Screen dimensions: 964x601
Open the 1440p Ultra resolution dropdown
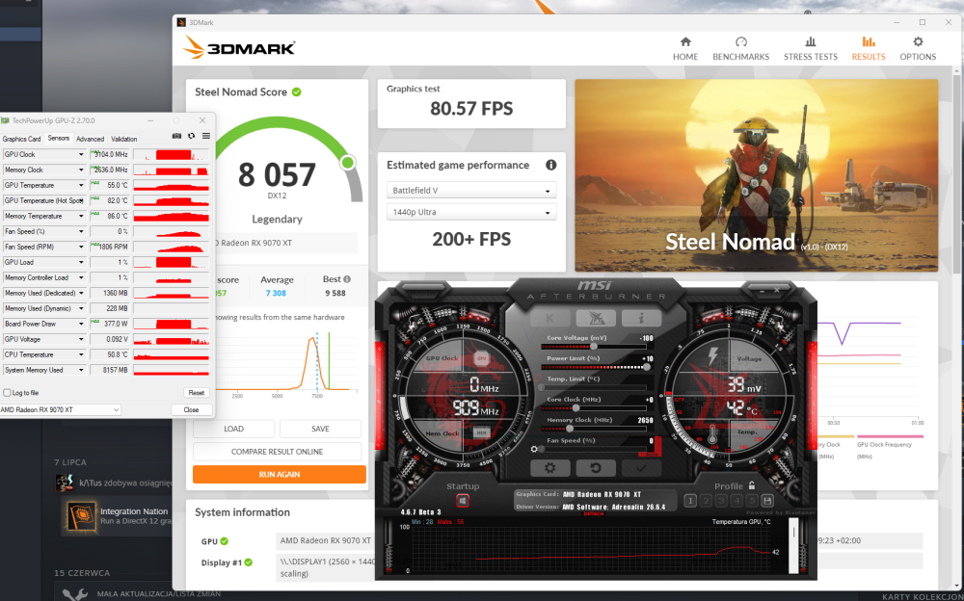tap(471, 212)
